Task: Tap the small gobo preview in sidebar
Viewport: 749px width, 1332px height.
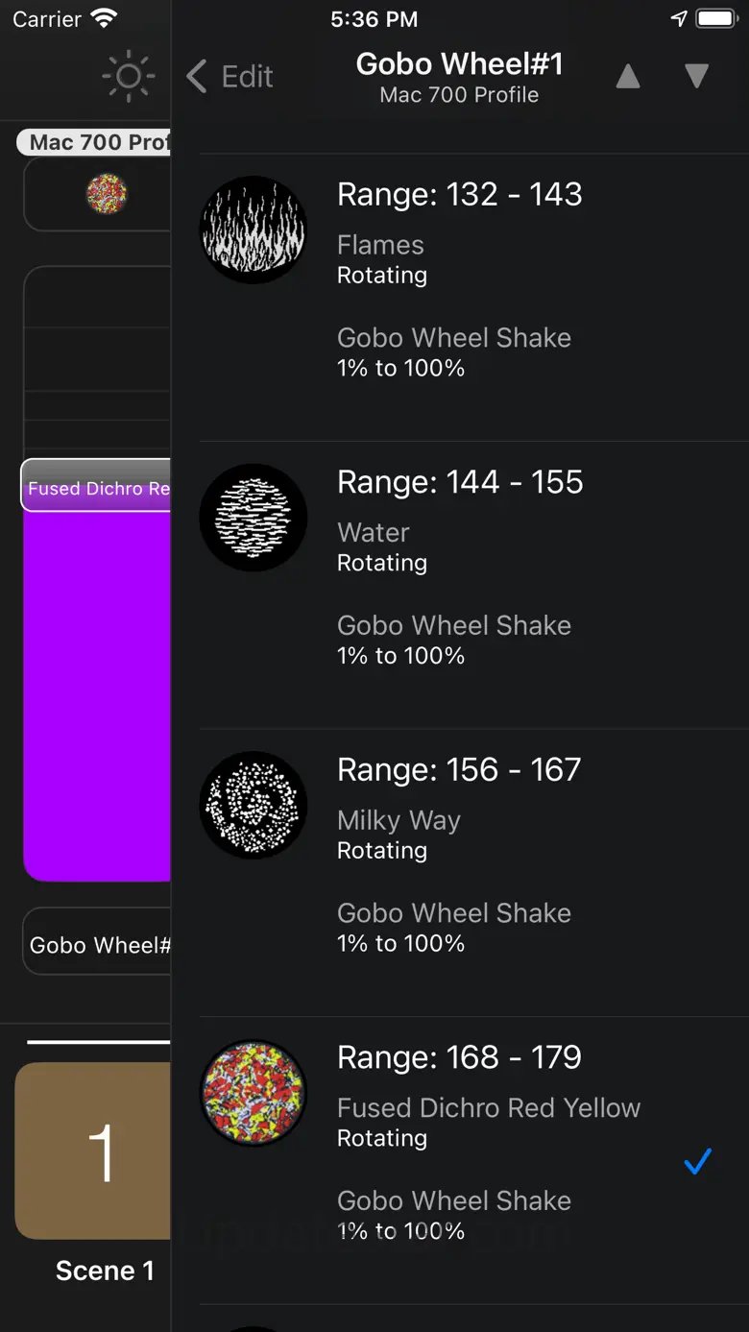Action: pos(107,194)
